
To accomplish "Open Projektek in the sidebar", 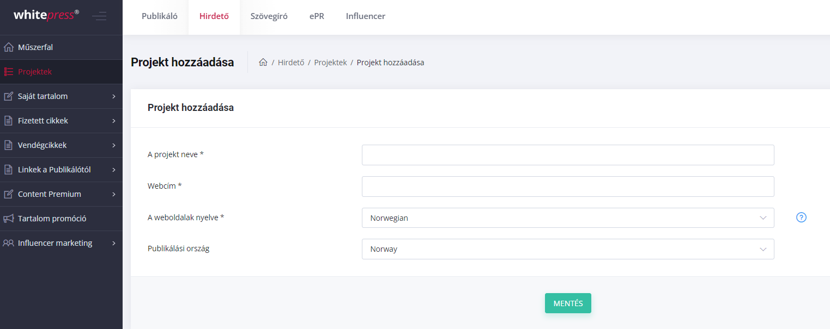I will point(61,72).
